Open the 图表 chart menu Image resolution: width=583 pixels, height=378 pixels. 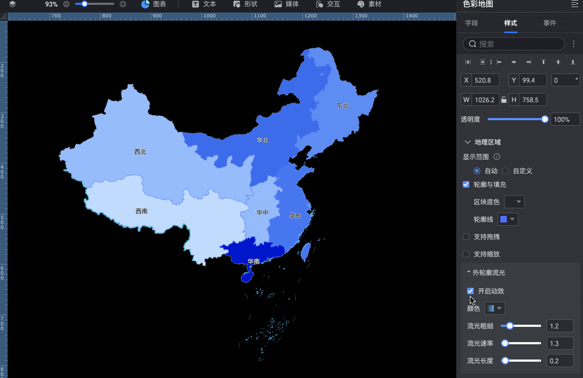153,4
